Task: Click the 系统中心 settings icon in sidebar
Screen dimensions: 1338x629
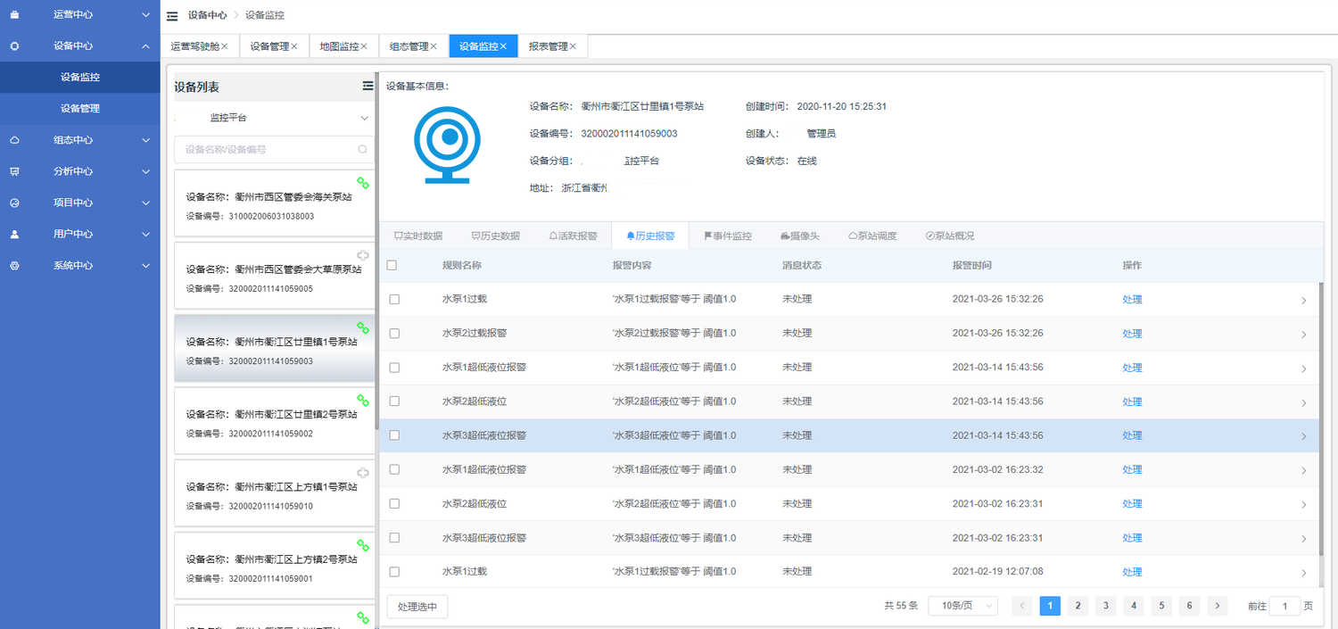Action: click(14, 266)
